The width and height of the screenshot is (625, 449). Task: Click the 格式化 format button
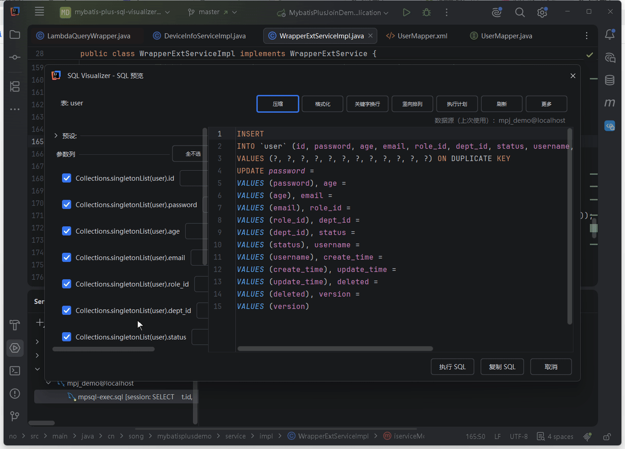(x=322, y=104)
